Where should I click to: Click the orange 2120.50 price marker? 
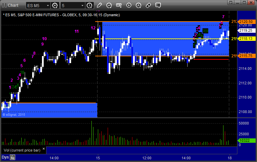[x=247, y=22]
